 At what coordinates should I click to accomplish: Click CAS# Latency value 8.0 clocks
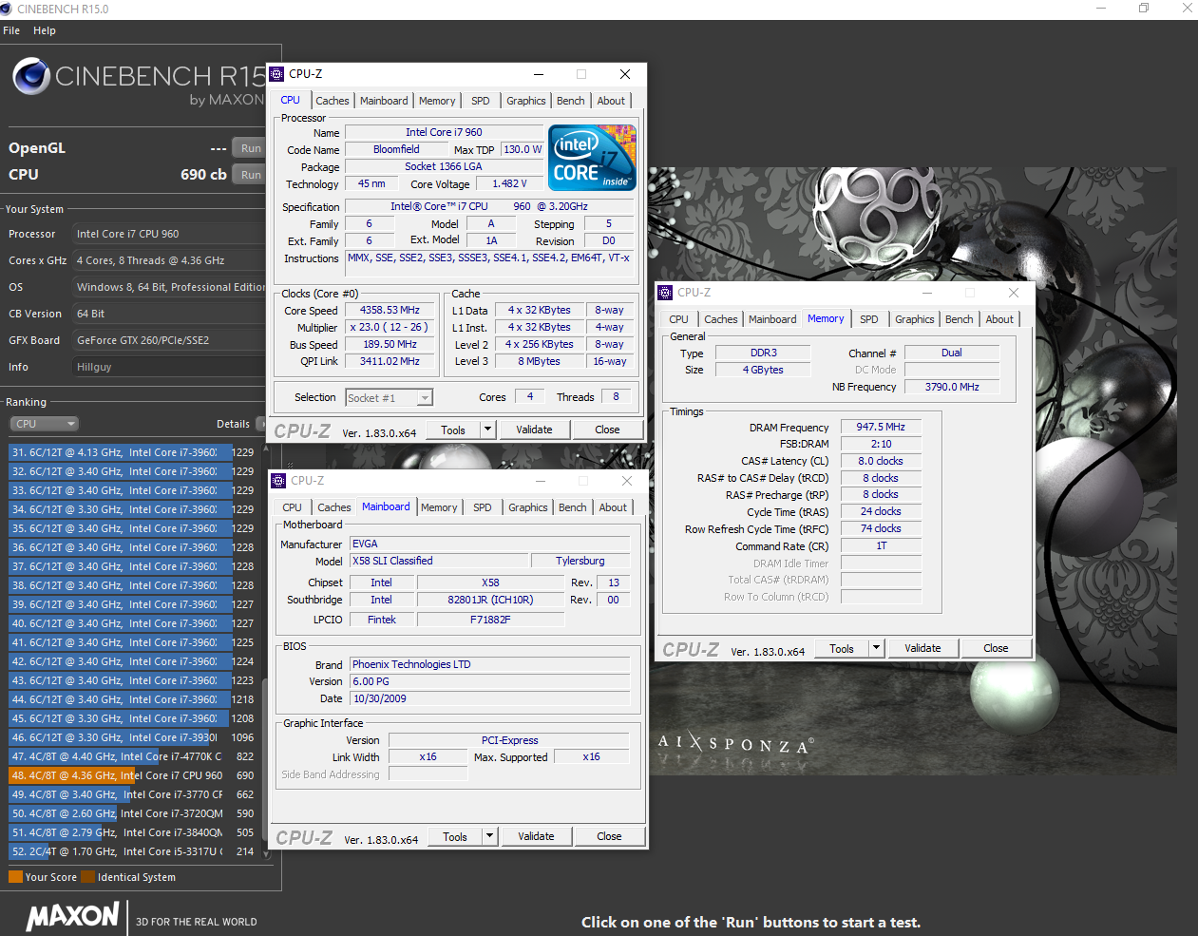pyautogui.click(x=881, y=461)
